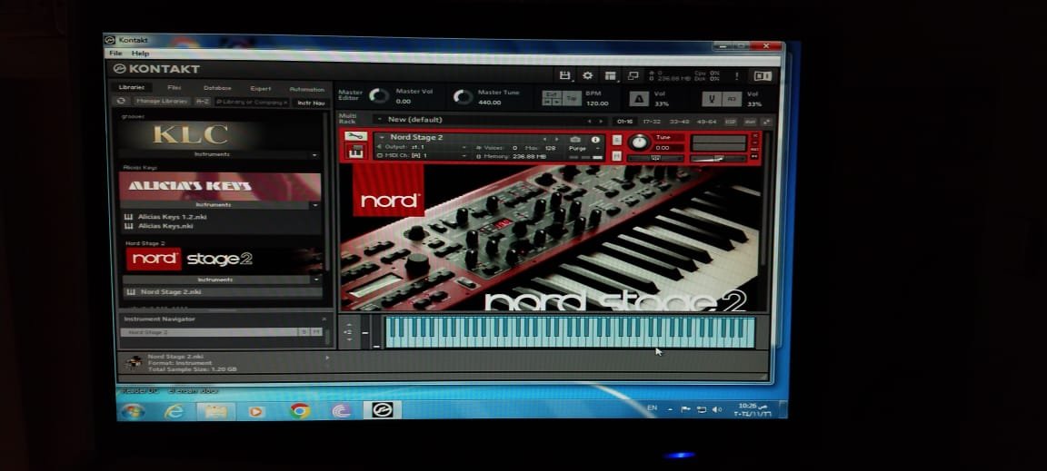The image size is (1047, 471).
Task: Open the Files save/load disk menu icon
Action: point(565,75)
